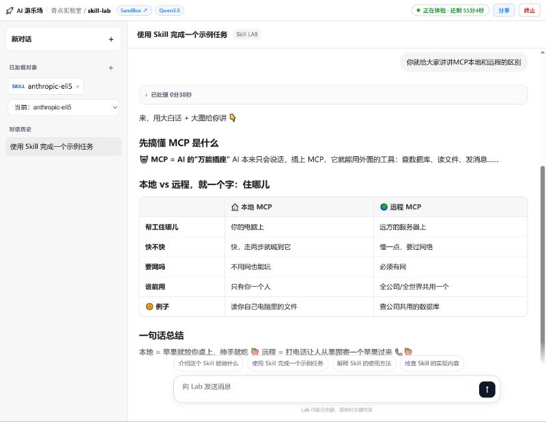
Task: Open history item 使用 Skill 完成一个示例任务
Action: [x=63, y=146]
